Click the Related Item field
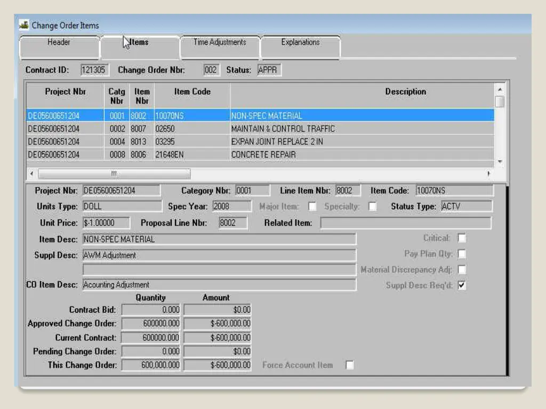Image resolution: width=546 pixels, height=409 pixels. click(x=406, y=223)
